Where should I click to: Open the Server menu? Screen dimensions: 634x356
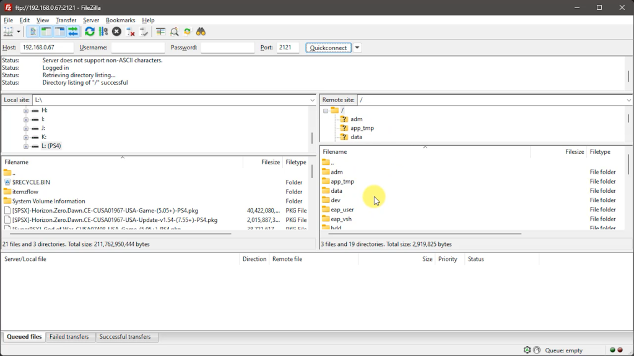pyautogui.click(x=91, y=20)
